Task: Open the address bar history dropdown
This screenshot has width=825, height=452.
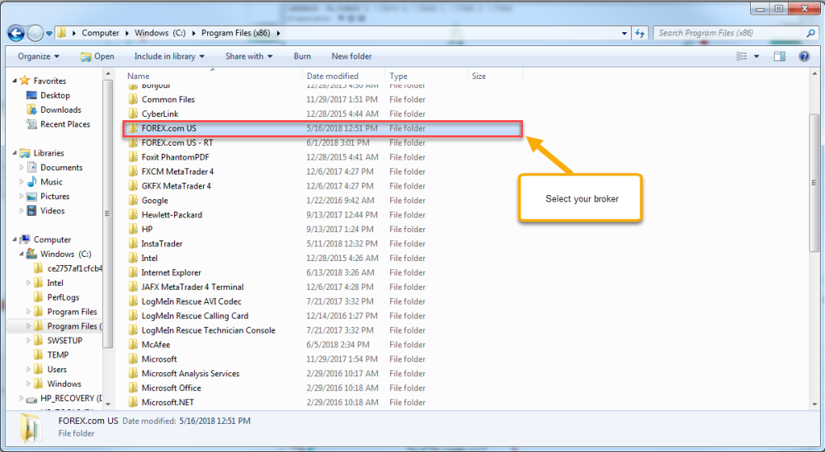Action: click(624, 33)
